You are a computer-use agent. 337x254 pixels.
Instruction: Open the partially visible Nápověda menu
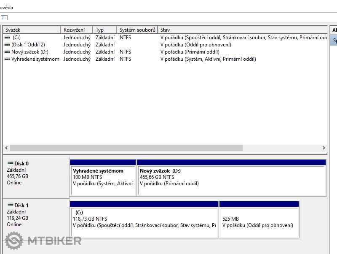click(x=6, y=7)
